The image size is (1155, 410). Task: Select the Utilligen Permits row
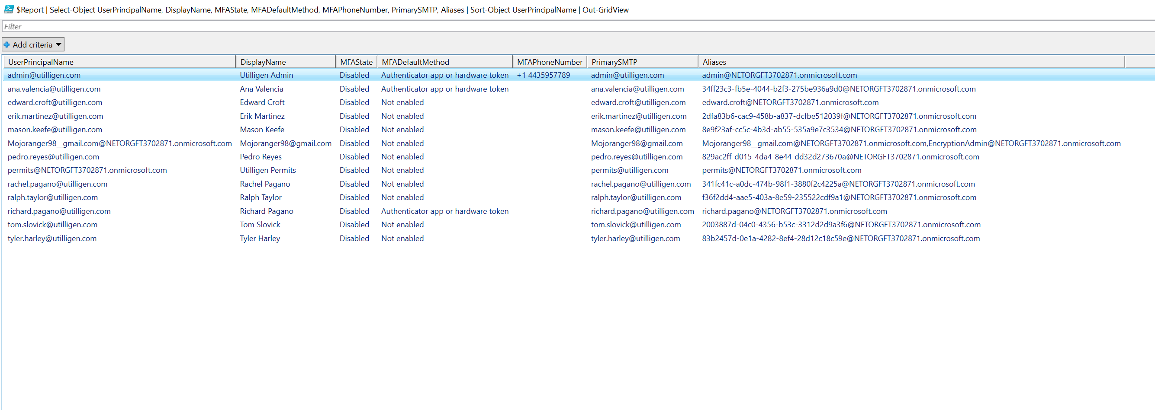click(x=268, y=170)
